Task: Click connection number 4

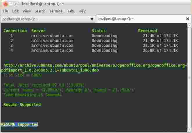Action: 12,50
